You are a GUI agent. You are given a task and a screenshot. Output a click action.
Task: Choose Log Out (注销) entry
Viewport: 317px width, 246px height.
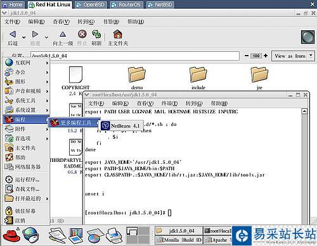point(27,220)
